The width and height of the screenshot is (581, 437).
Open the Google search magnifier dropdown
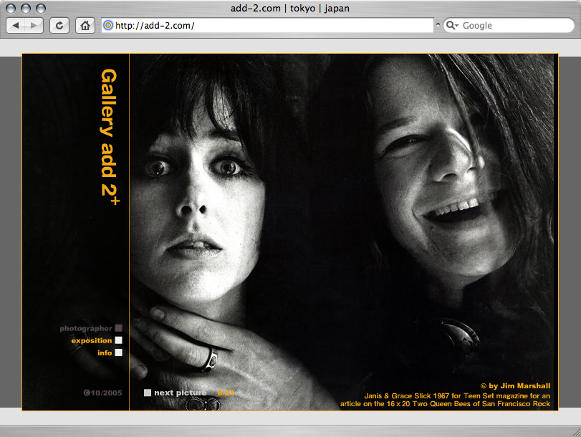coord(452,25)
